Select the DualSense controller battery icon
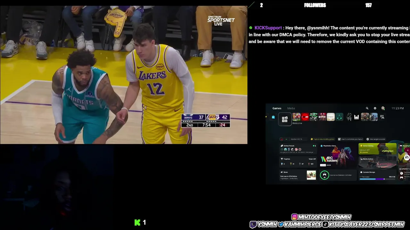 click(x=324, y=175)
